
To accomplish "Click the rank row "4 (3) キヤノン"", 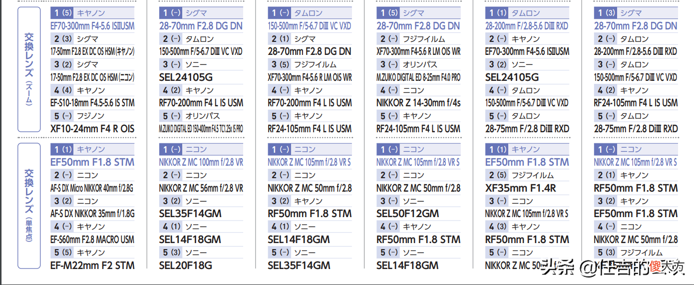I will tap(527, 227).
